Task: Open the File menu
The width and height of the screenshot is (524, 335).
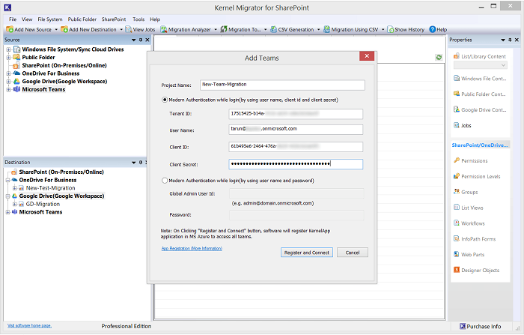Action: tap(13, 19)
